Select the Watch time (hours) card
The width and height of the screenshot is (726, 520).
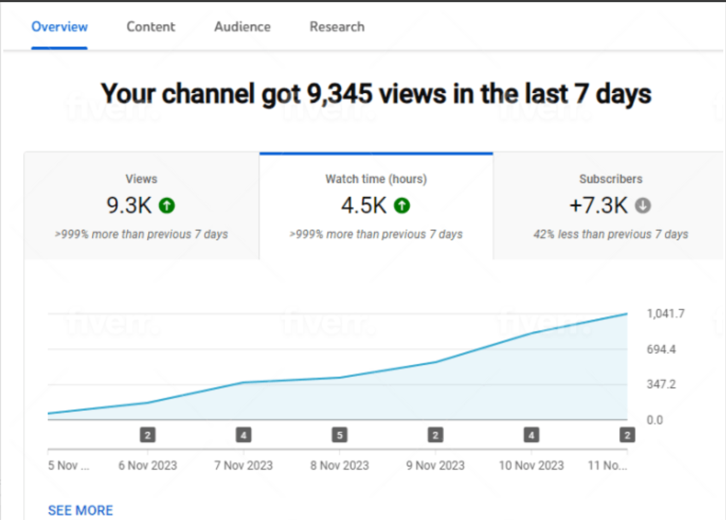(x=376, y=206)
